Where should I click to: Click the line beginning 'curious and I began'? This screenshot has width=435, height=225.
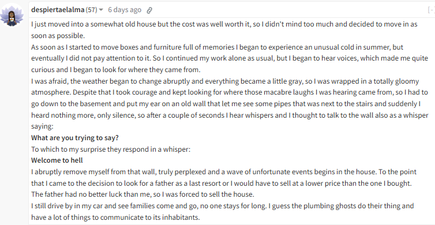click(116, 70)
